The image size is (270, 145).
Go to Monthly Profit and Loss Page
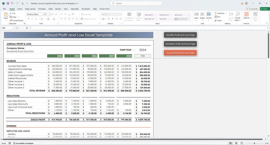click(x=180, y=35)
